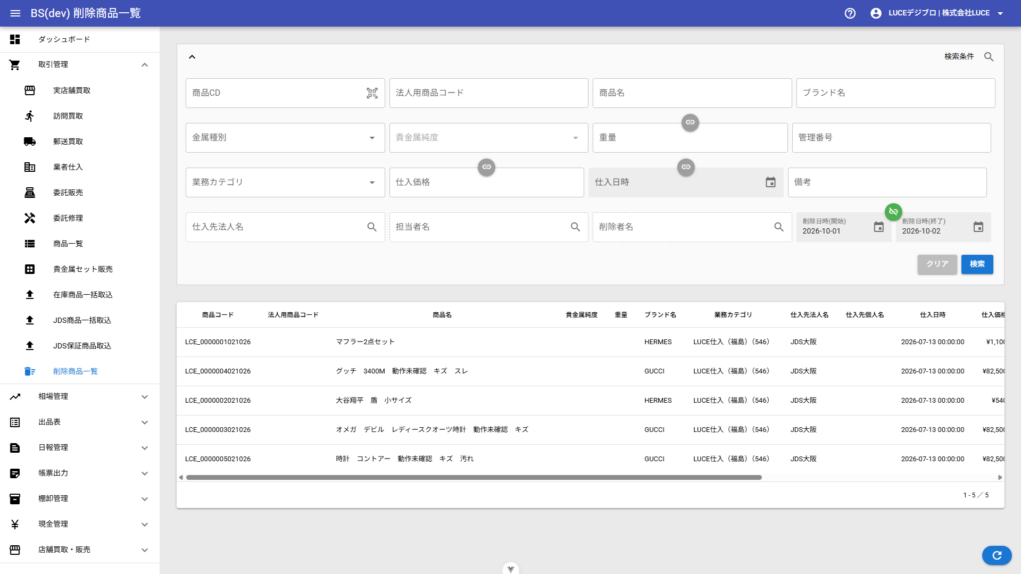
Task: Toggle the green unlink icon by 削除日時
Action: point(893,212)
